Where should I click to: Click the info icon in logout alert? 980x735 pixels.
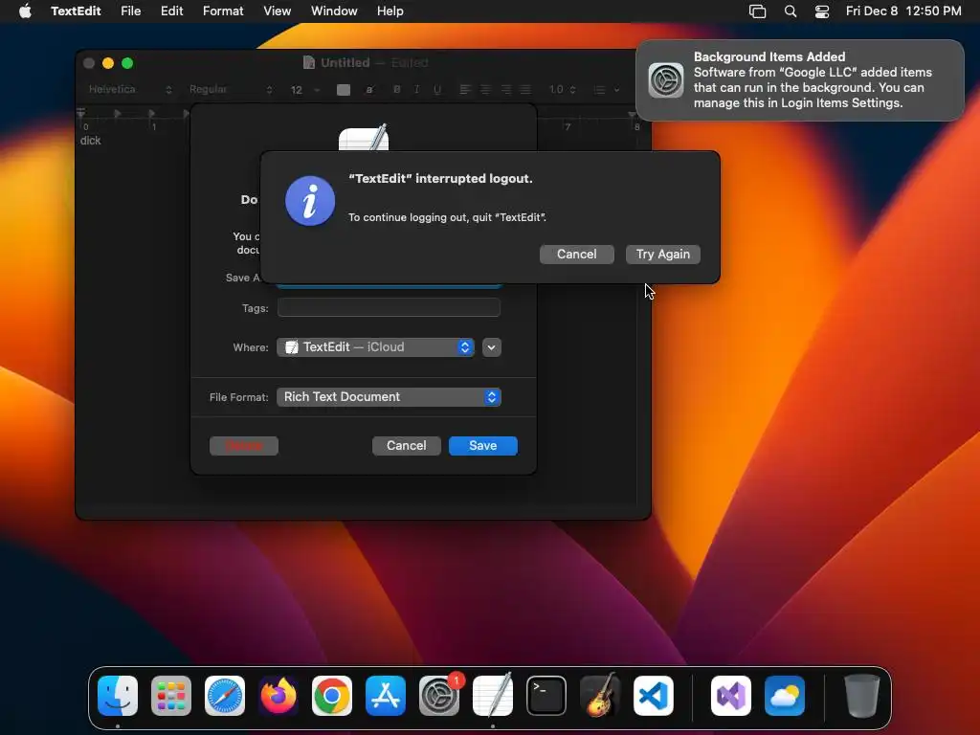coord(310,201)
